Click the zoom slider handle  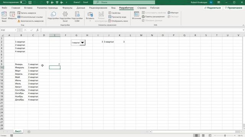tap(225, 135)
